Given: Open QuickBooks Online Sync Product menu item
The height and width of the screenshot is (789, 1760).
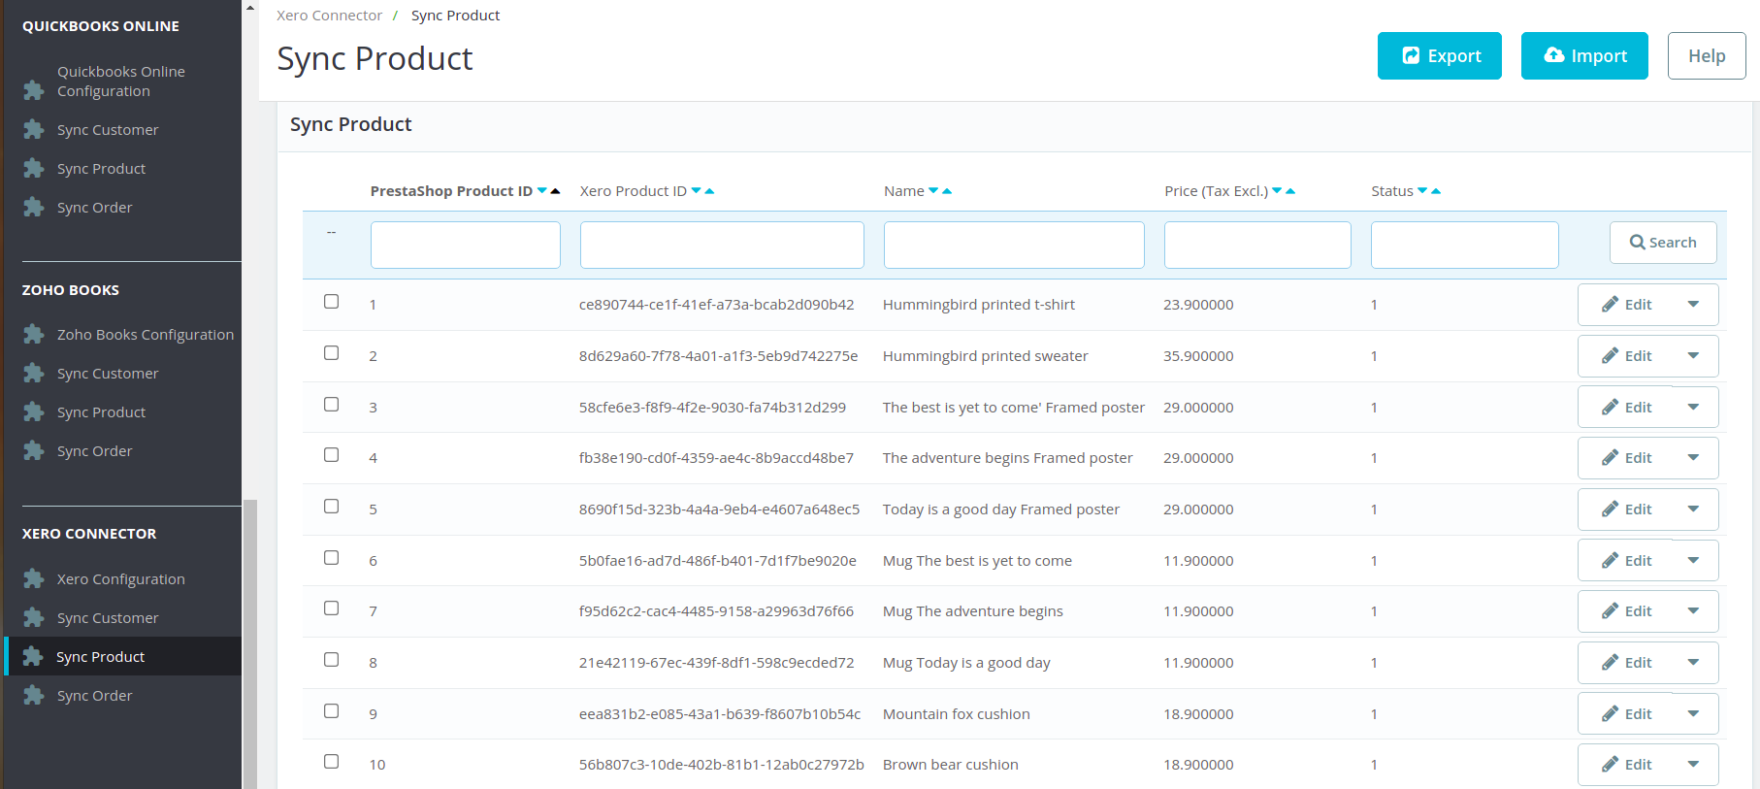Looking at the screenshot, I should click(101, 169).
